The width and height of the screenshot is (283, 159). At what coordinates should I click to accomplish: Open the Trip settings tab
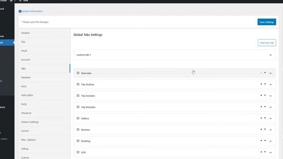click(x=44, y=42)
